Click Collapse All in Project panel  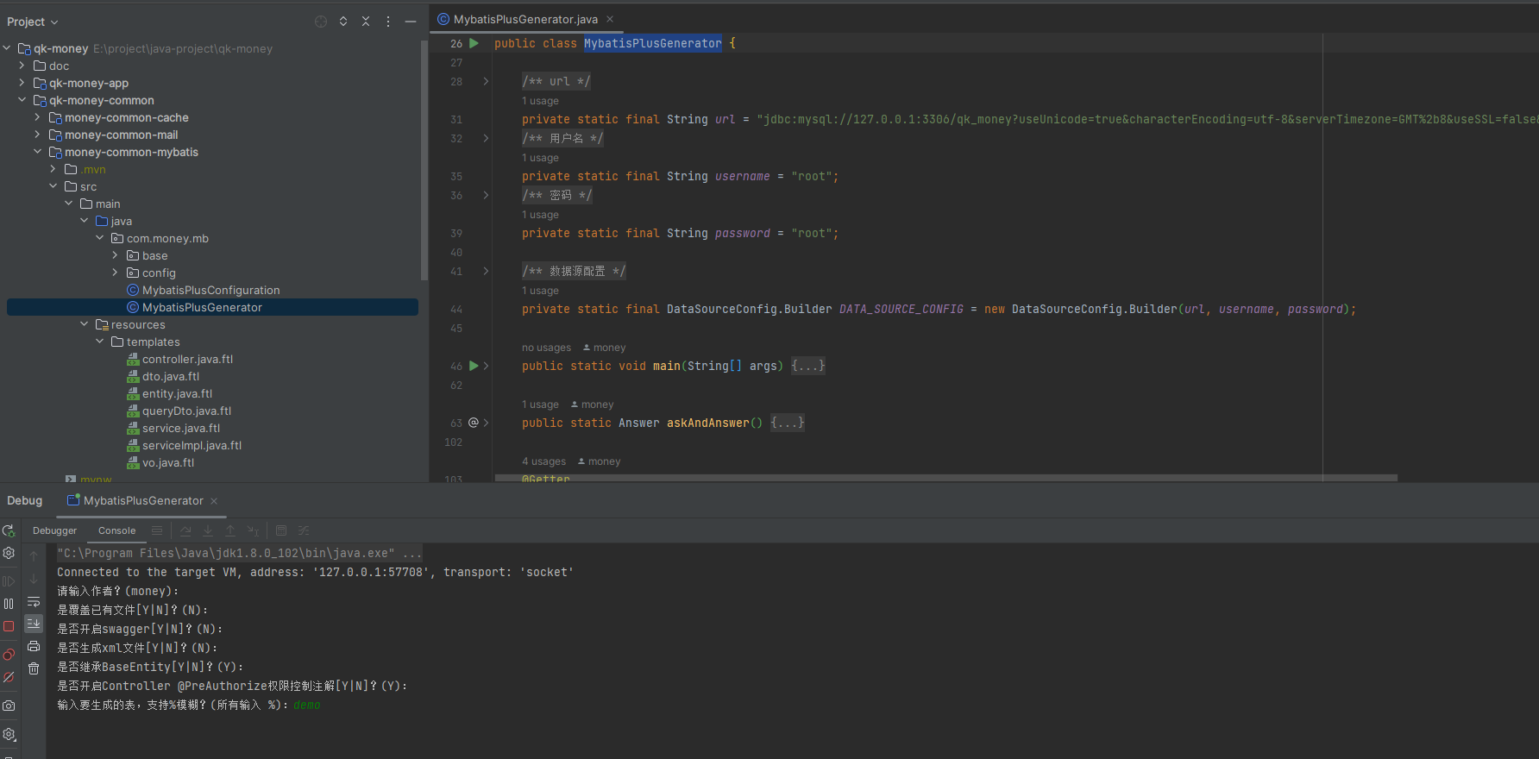click(x=366, y=22)
